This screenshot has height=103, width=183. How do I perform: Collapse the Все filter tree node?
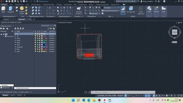point(1,34)
